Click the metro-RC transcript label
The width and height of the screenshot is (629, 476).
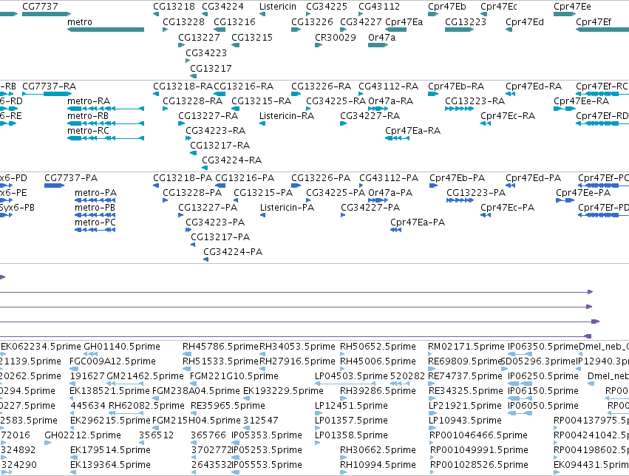[88, 131]
